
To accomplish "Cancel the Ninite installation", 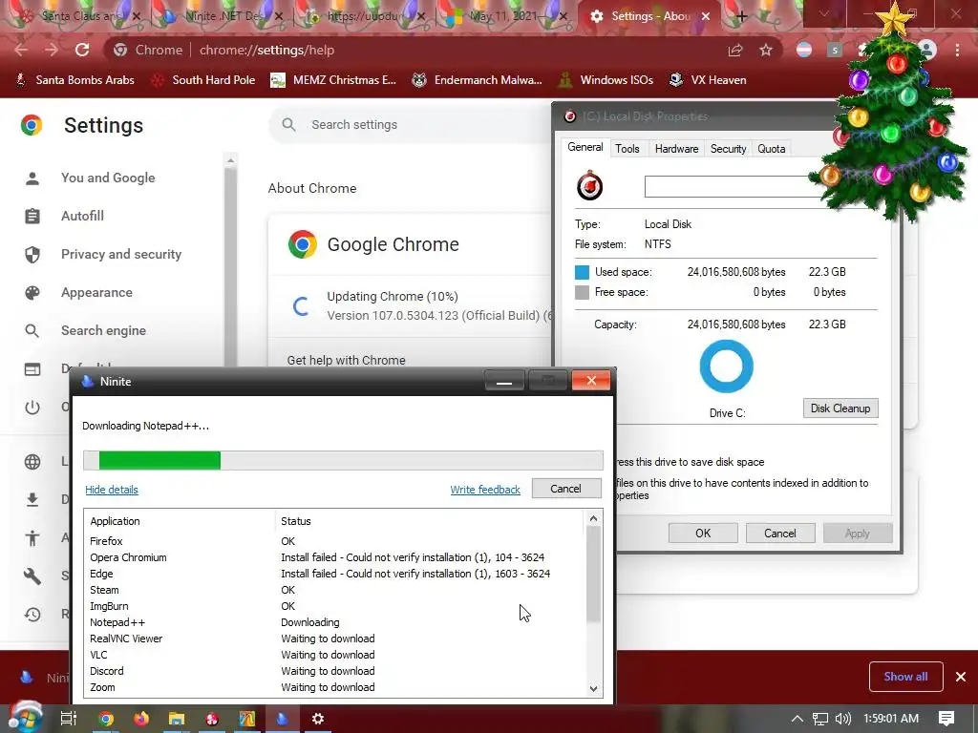I will coord(565,489).
